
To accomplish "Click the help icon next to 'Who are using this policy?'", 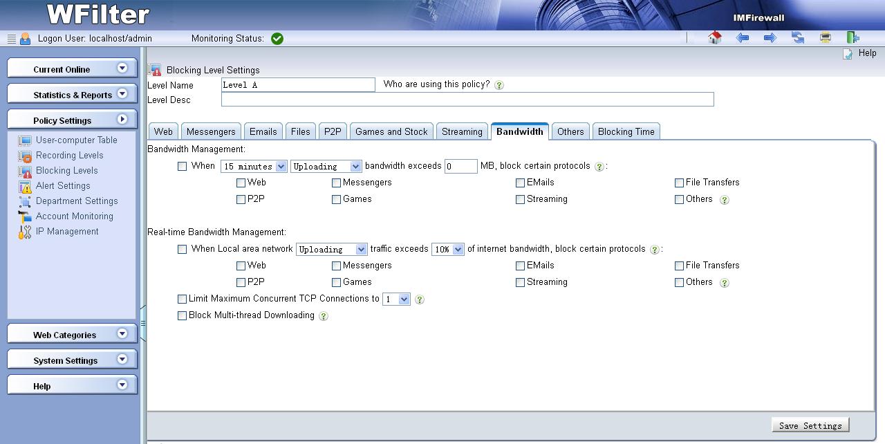I will tap(499, 85).
